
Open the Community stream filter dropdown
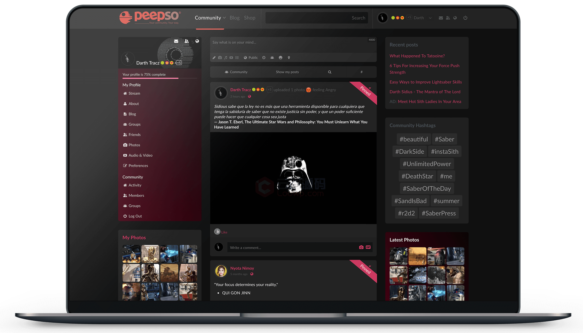click(236, 72)
